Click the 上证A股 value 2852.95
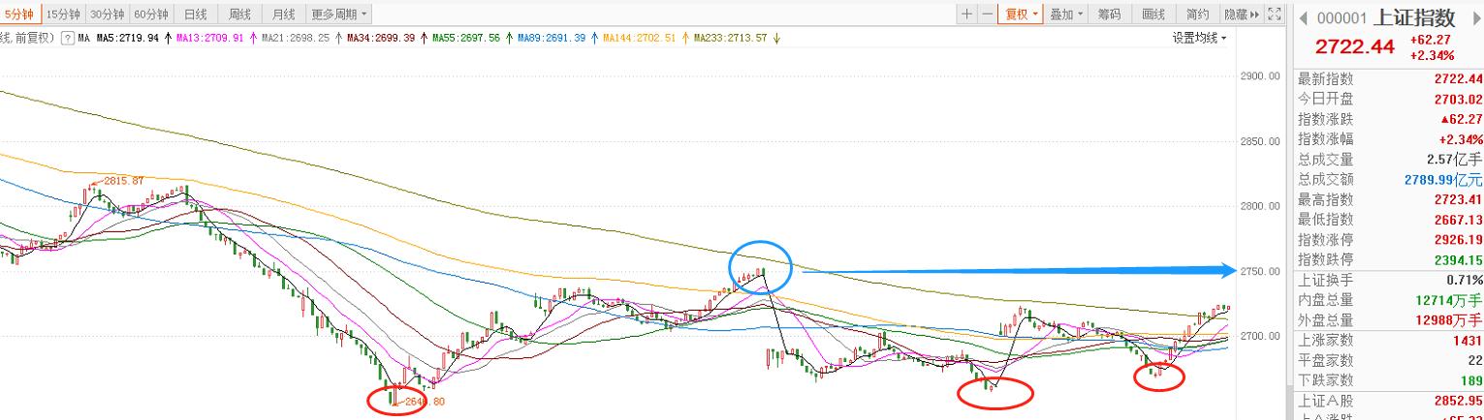This screenshot has width=1484, height=420. tap(1458, 401)
